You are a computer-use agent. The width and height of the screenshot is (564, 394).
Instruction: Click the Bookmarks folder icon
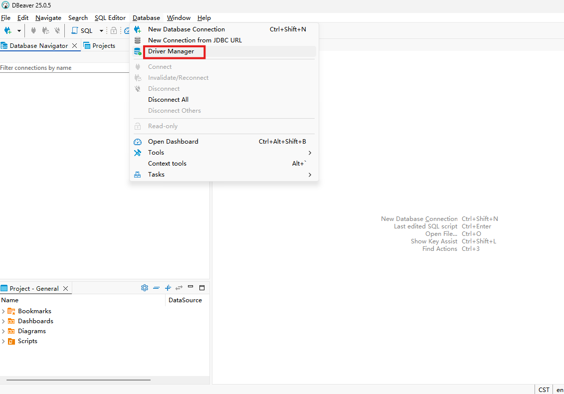[x=11, y=311]
